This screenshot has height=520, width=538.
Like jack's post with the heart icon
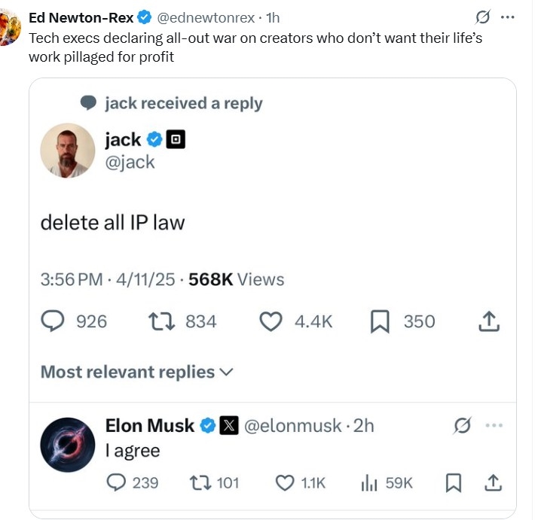[x=271, y=322]
